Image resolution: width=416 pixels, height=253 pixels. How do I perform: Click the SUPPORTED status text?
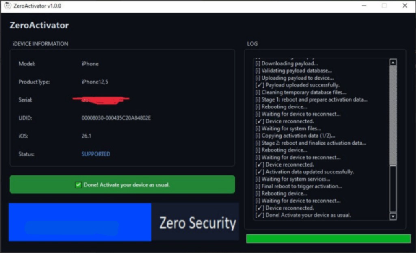pos(96,154)
